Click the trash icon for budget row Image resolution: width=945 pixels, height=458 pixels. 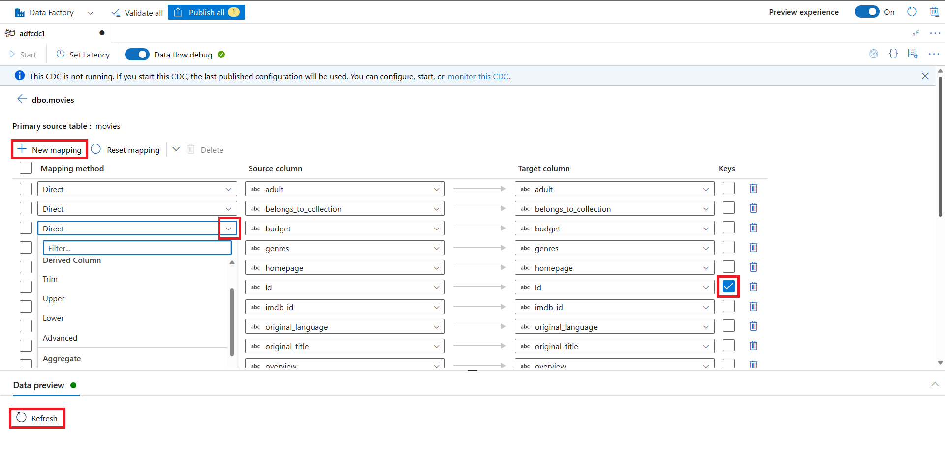[x=753, y=228]
